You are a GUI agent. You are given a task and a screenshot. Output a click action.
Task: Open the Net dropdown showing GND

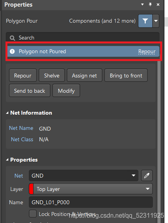click(x=84, y=176)
